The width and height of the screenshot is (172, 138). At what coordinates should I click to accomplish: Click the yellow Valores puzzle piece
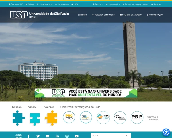tap(51, 118)
